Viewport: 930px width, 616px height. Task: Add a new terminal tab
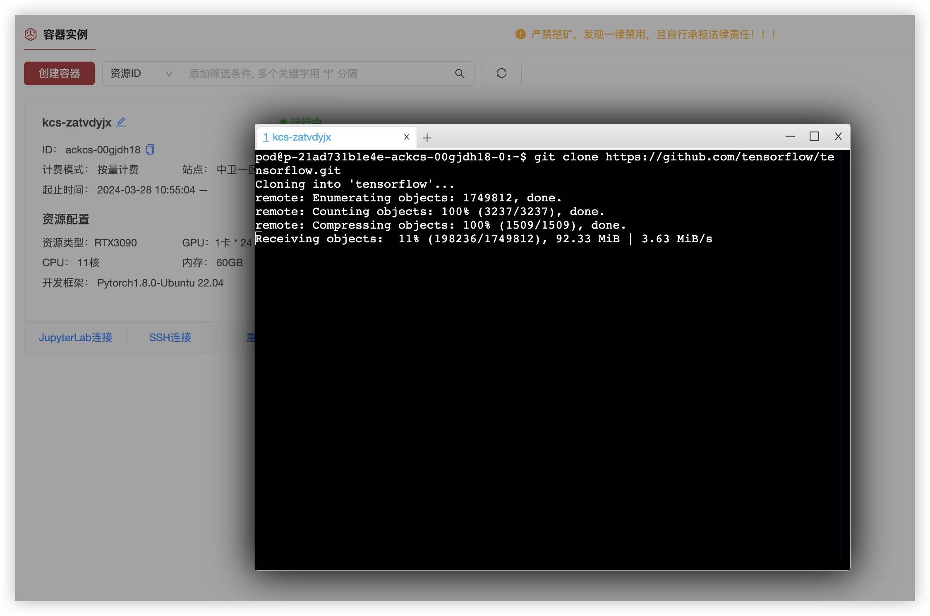click(x=427, y=137)
